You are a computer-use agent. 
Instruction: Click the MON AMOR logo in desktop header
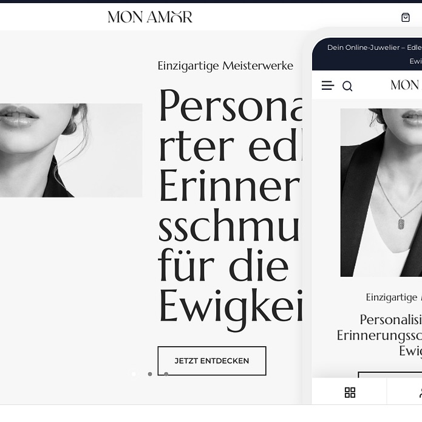pyautogui.click(x=150, y=17)
